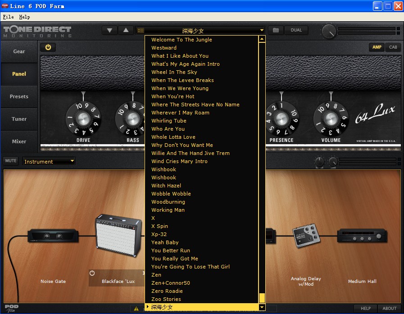Choose preset Who Are You
404x314 pixels.
coord(201,129)
